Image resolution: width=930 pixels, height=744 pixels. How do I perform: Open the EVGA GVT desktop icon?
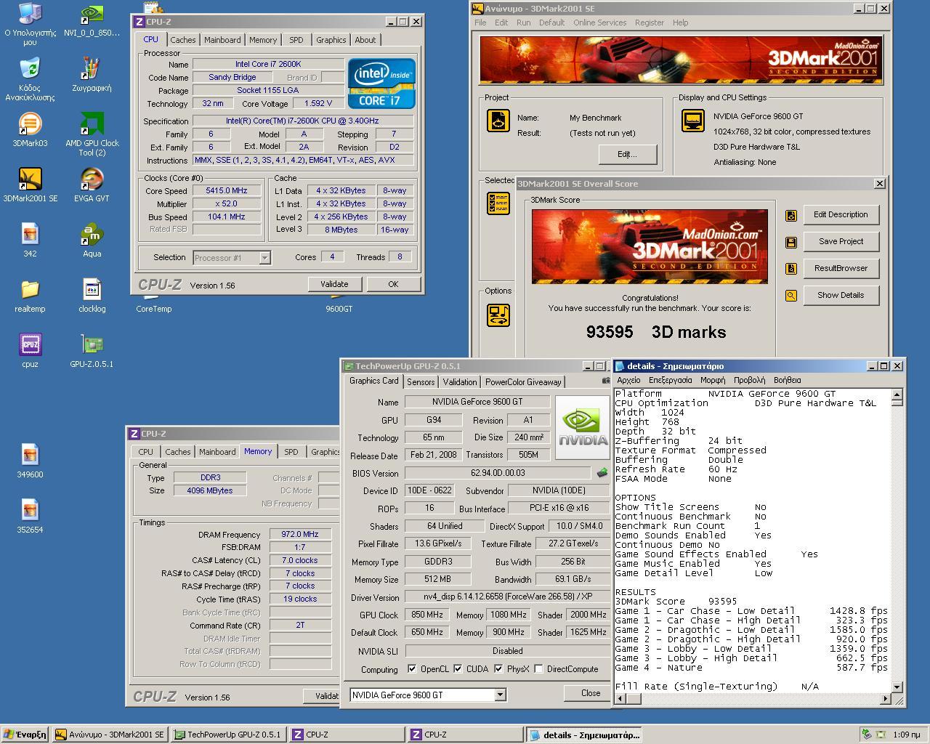[92, 179]
